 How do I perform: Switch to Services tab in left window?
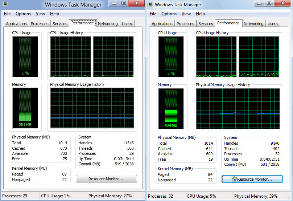[60, 24]
